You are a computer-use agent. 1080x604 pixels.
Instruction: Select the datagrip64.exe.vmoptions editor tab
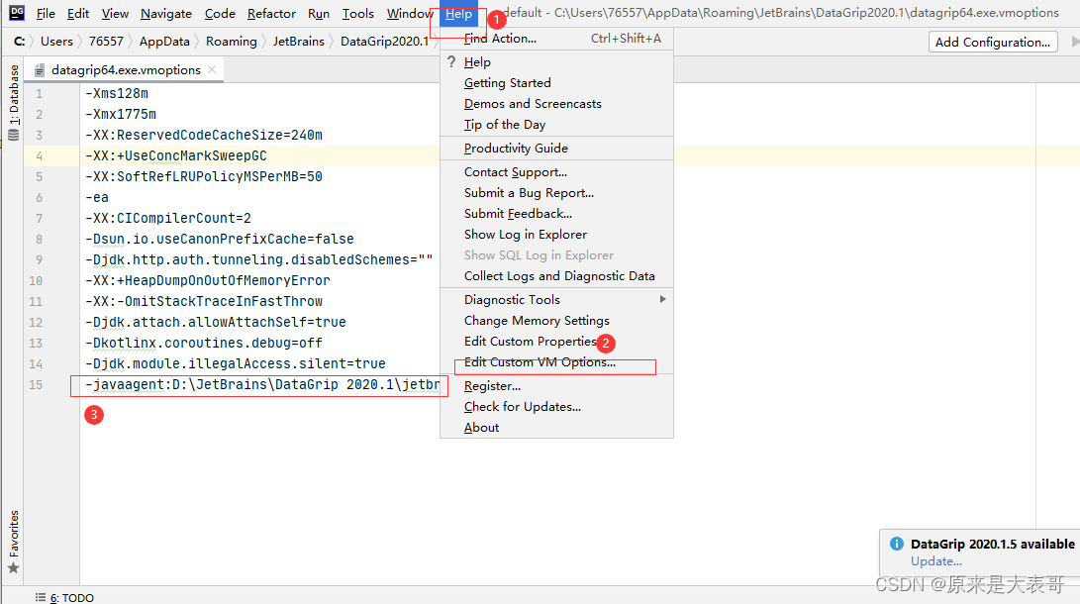[x=126, y=69]
